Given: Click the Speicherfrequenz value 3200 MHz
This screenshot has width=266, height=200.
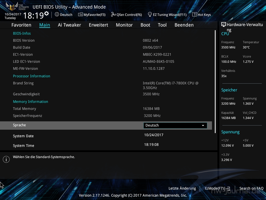Looking at the screenshot, I should point(152,116).
